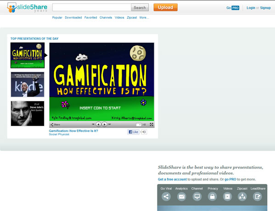Toggle fullscreen in the slide player
The width and height of the screenshot is (275, 211).
(x=152, y=124)
